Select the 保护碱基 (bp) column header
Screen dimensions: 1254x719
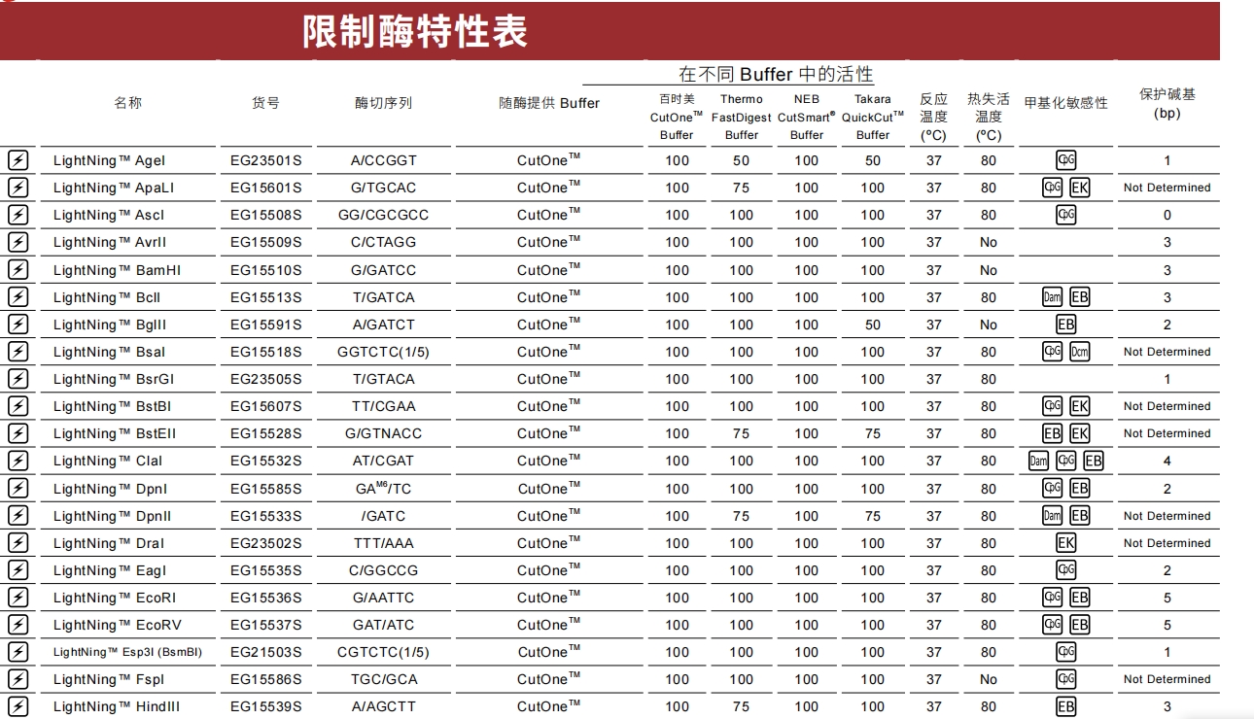pos(1167,103)
